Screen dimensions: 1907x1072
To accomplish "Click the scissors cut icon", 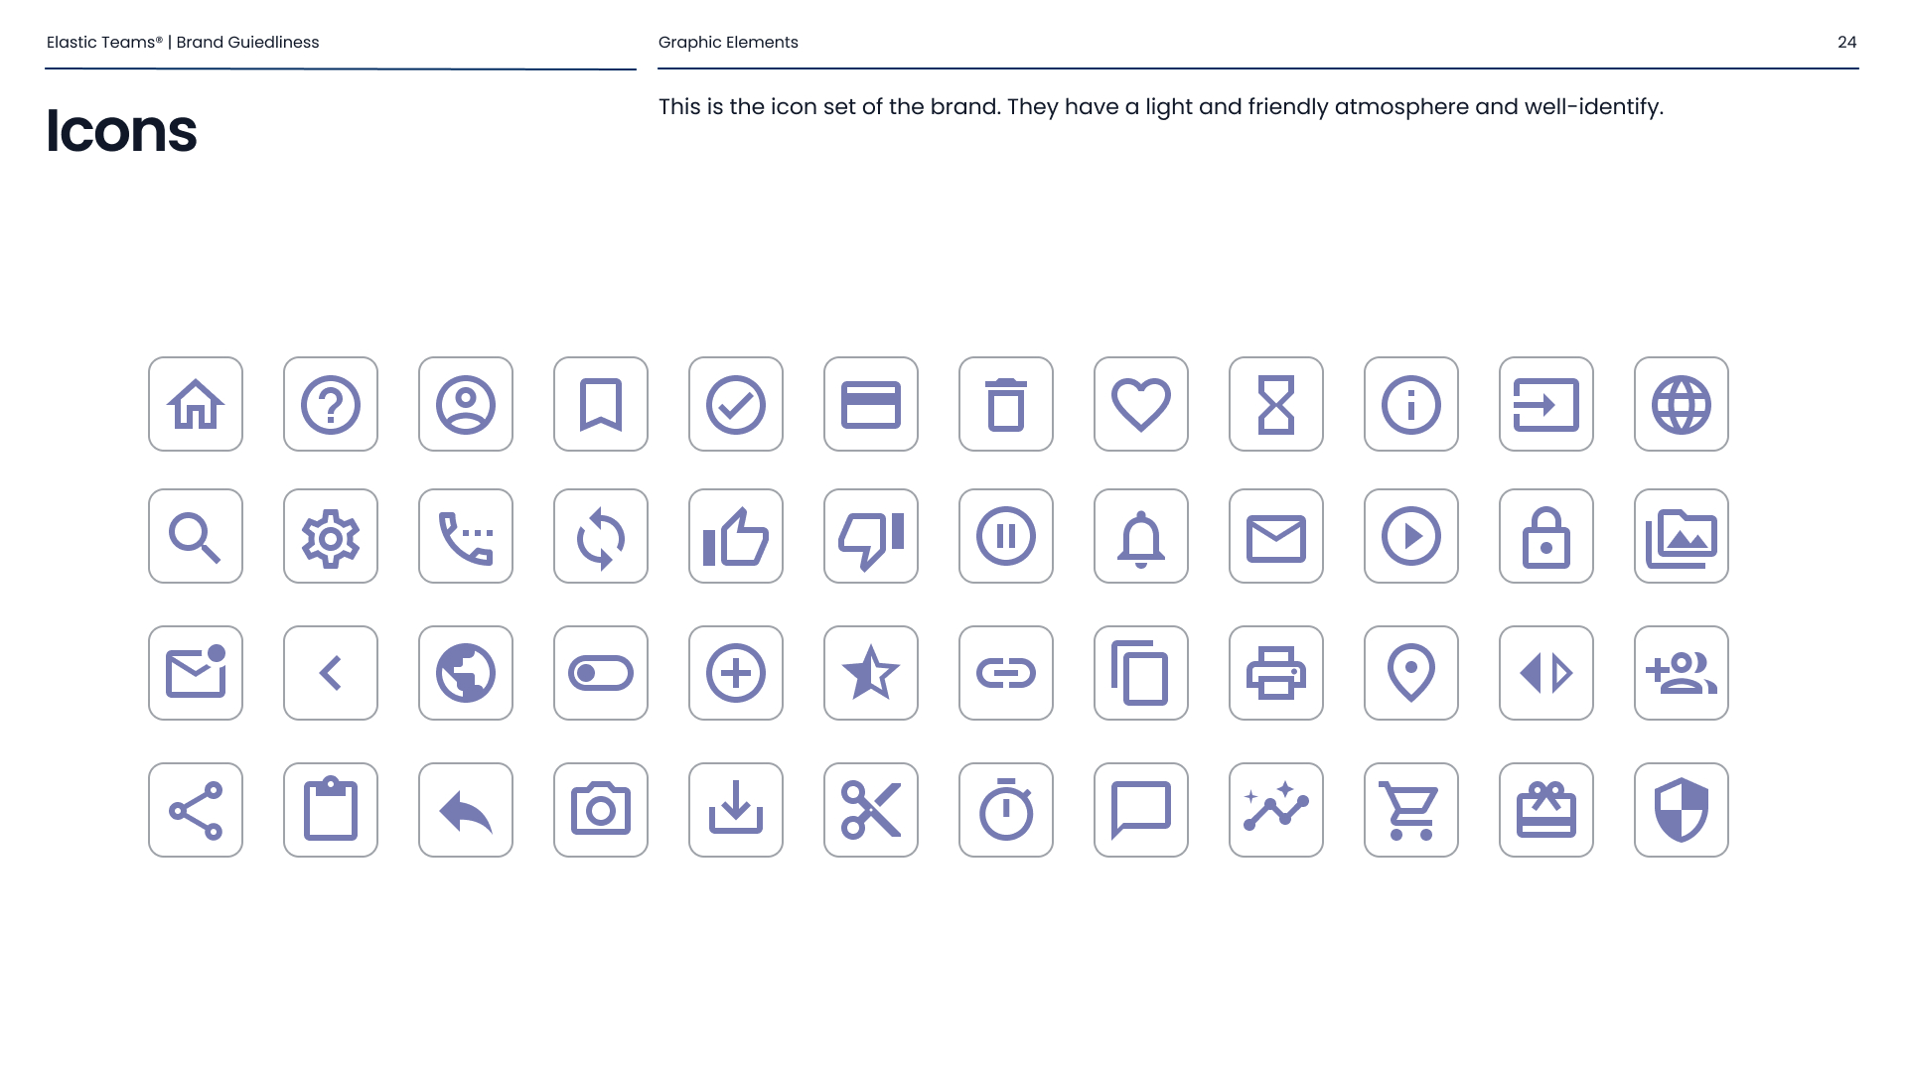I will pos(871,810).
